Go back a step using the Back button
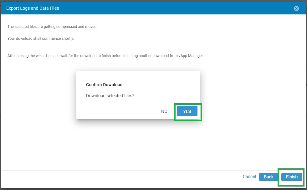The height and width of the screenshot is (190, 307). (269, 177)
